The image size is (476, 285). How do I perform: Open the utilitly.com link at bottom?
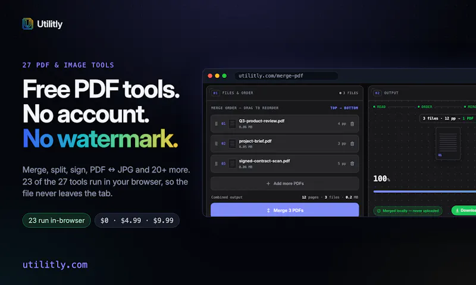point(55,265)
